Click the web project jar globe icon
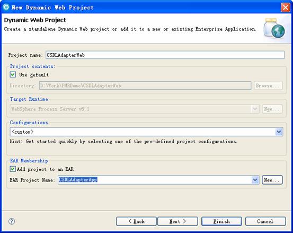 [x=274, y=28]
